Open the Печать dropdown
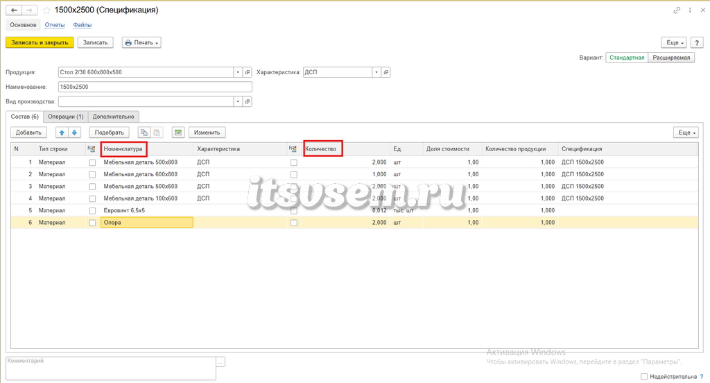710x383 pixels. (x=141, y=42)
